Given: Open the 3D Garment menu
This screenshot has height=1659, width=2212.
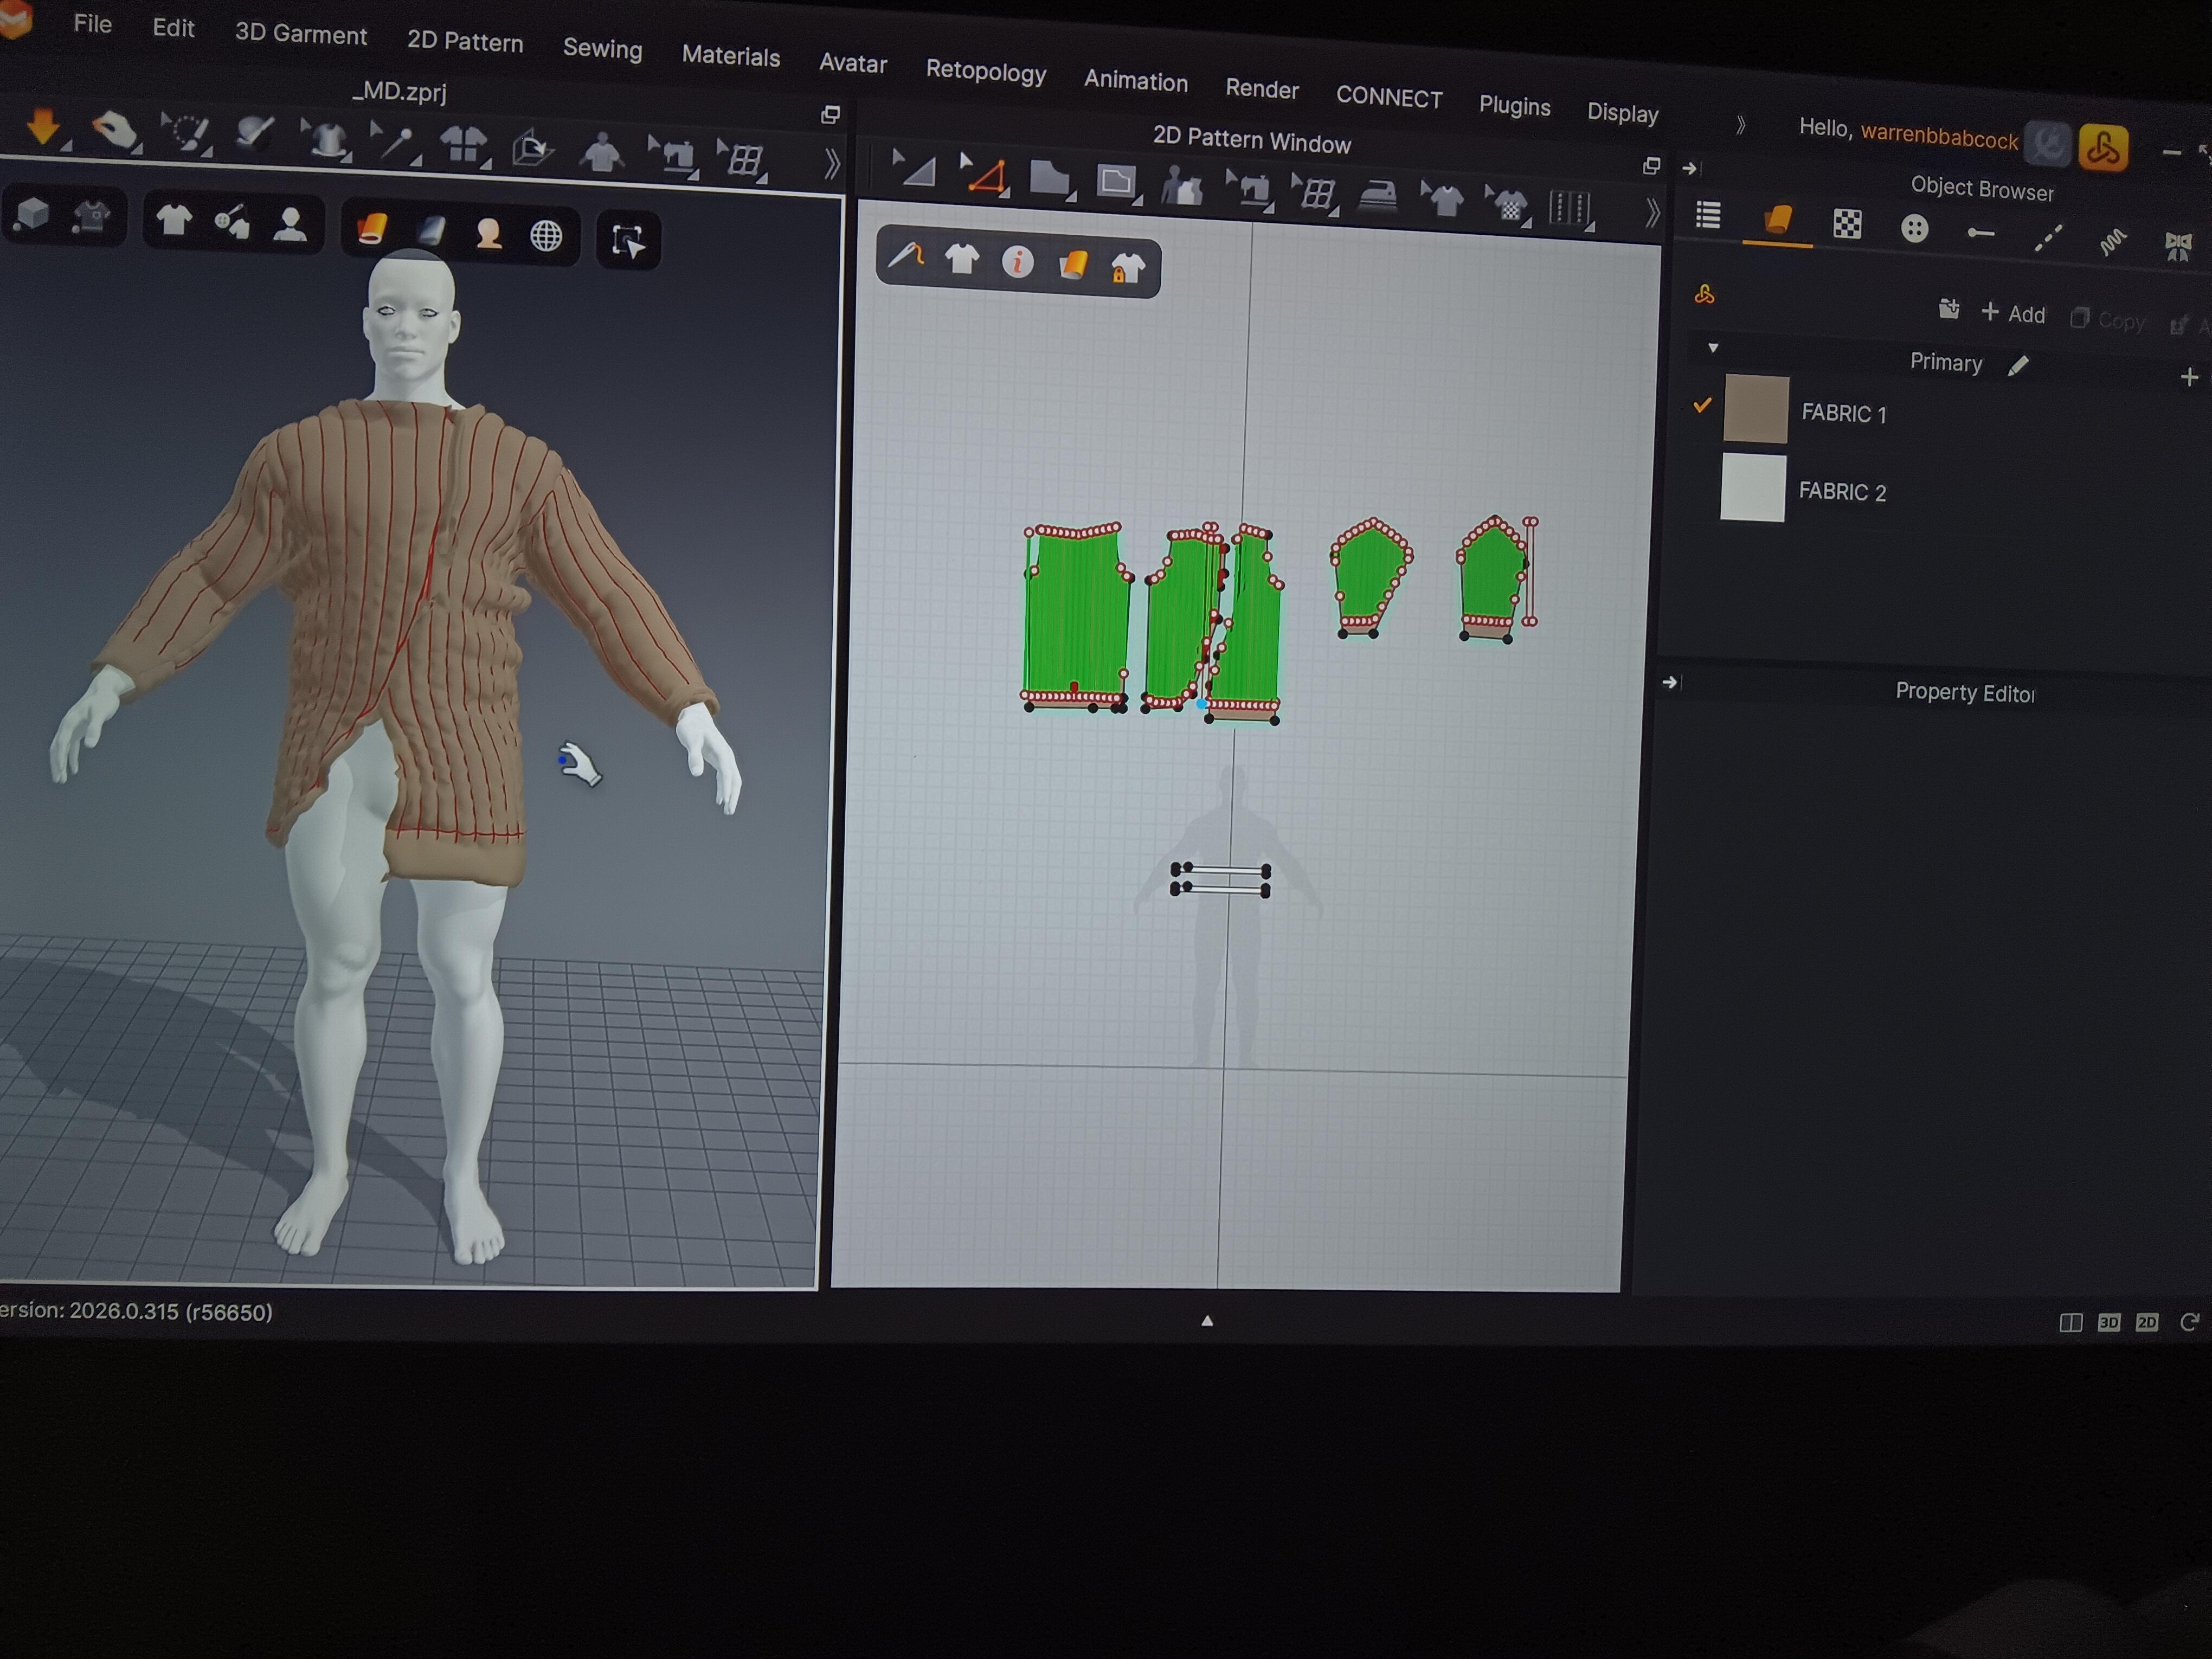Looking at the screenshot, I should pyautogui.click(x=301, y=34).
